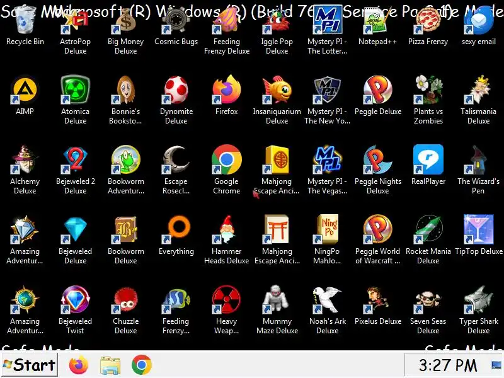Image resolution: width=504 pixels, height=378 pixels.
Task: Launch Mahjong Escape with torii gate icon
Action: tap(277, 229)
